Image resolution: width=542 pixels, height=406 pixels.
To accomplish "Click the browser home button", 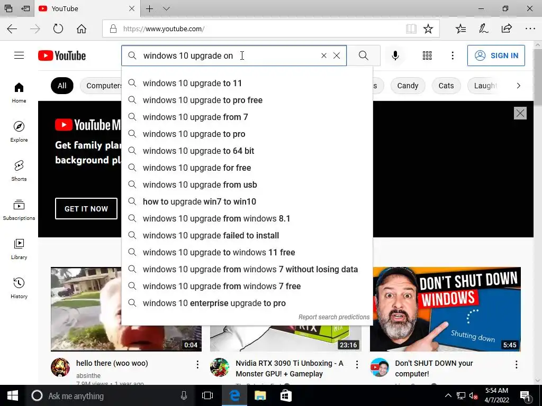I will pyautogui.click(x=82, y=29).
